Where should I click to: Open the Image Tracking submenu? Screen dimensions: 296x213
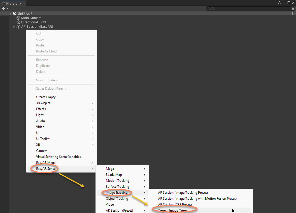[117, 193]
